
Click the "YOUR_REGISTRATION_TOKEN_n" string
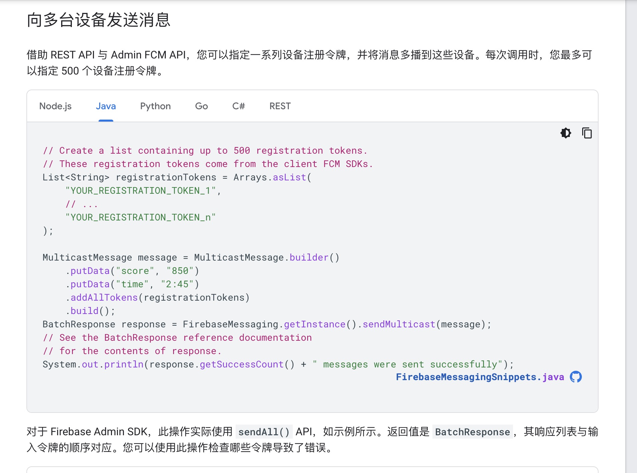(140, 217)
